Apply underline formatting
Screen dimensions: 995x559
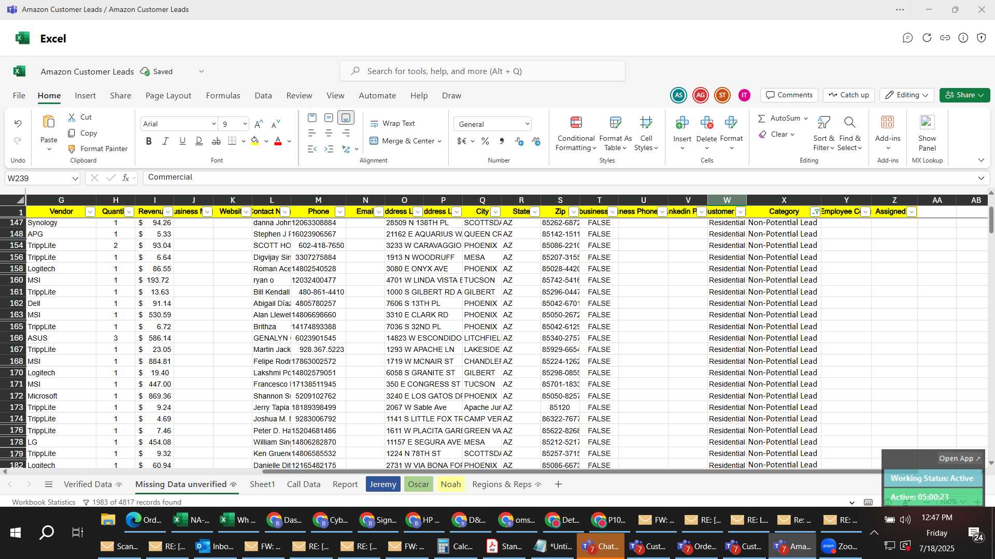click(x=182, y=141)
